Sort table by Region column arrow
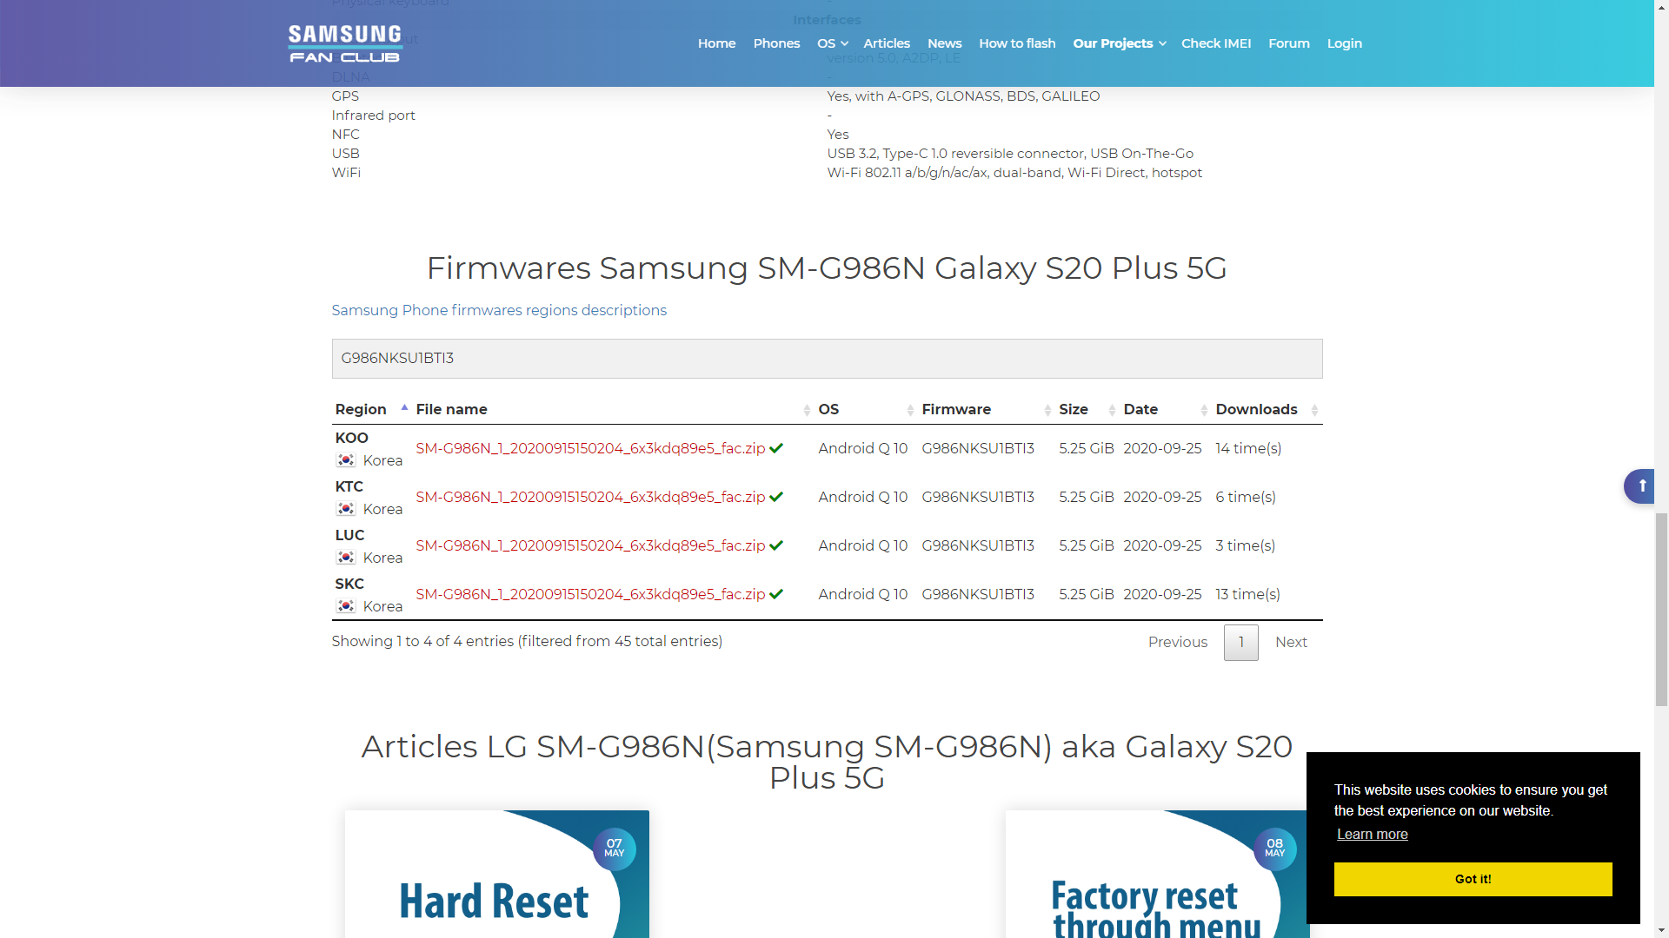 (x=404, y=408)
